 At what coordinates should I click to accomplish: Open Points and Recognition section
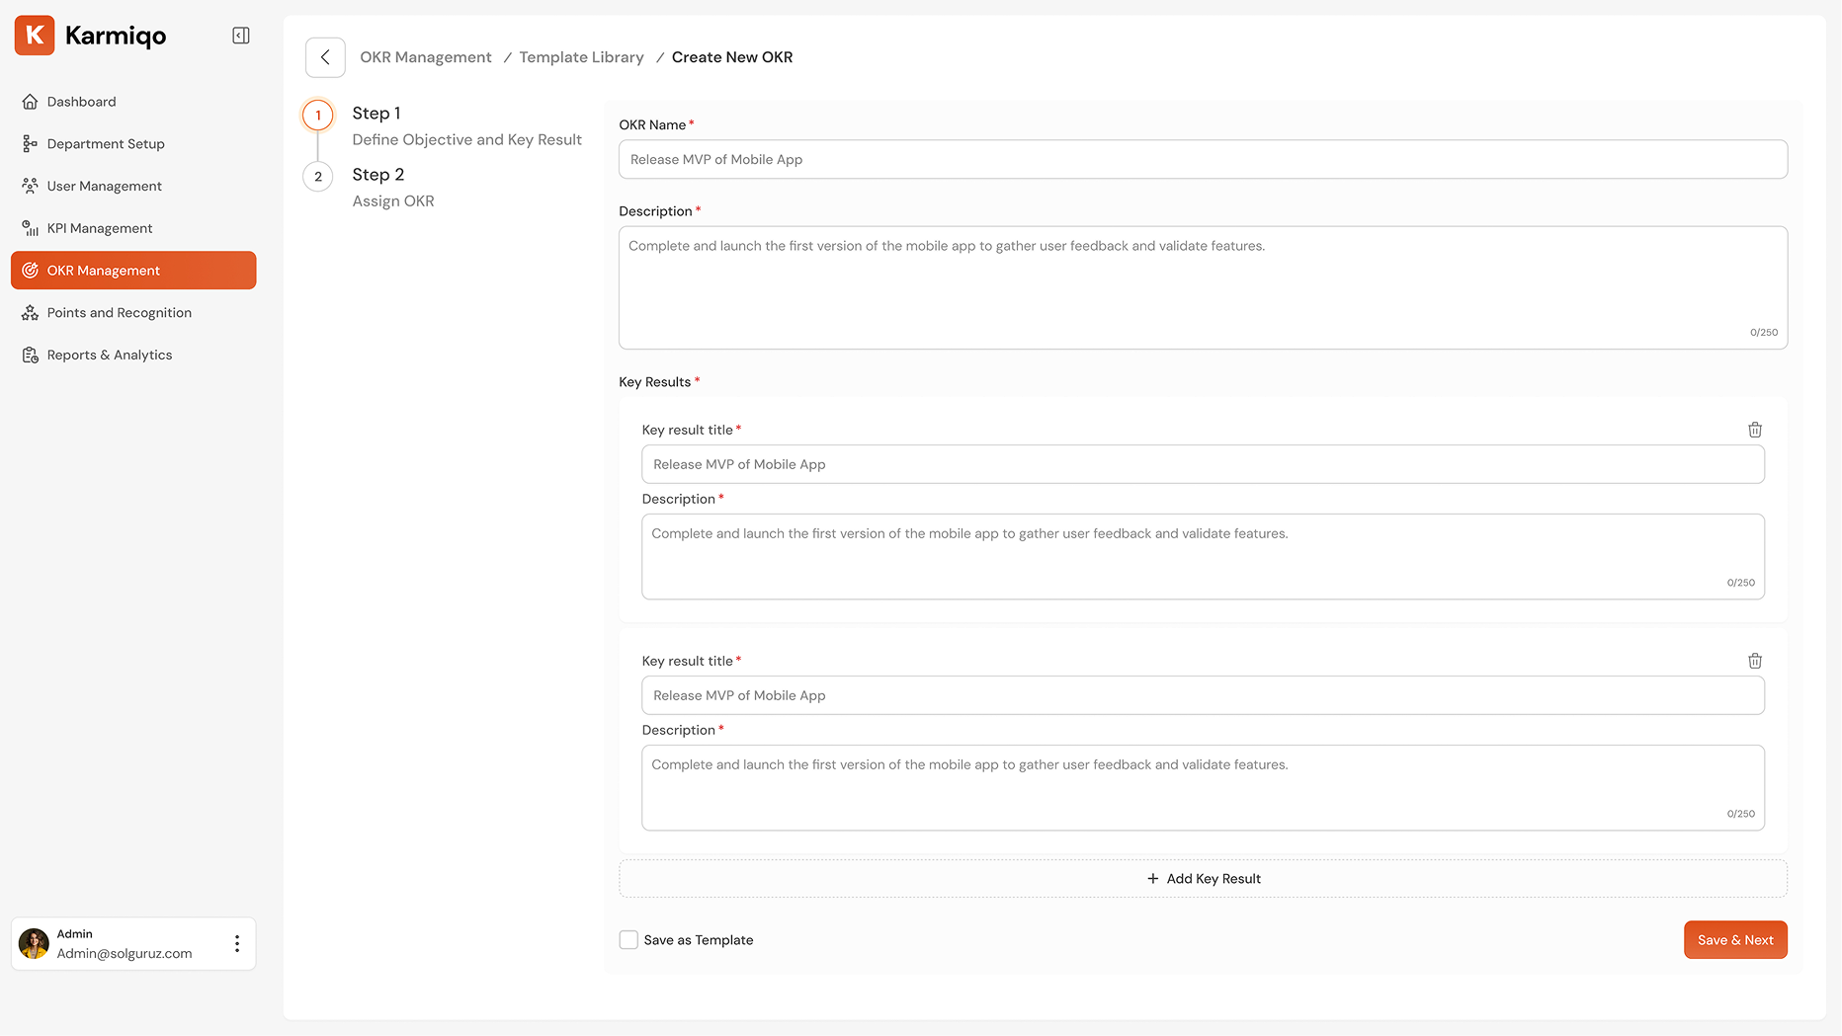coord(133,313)
